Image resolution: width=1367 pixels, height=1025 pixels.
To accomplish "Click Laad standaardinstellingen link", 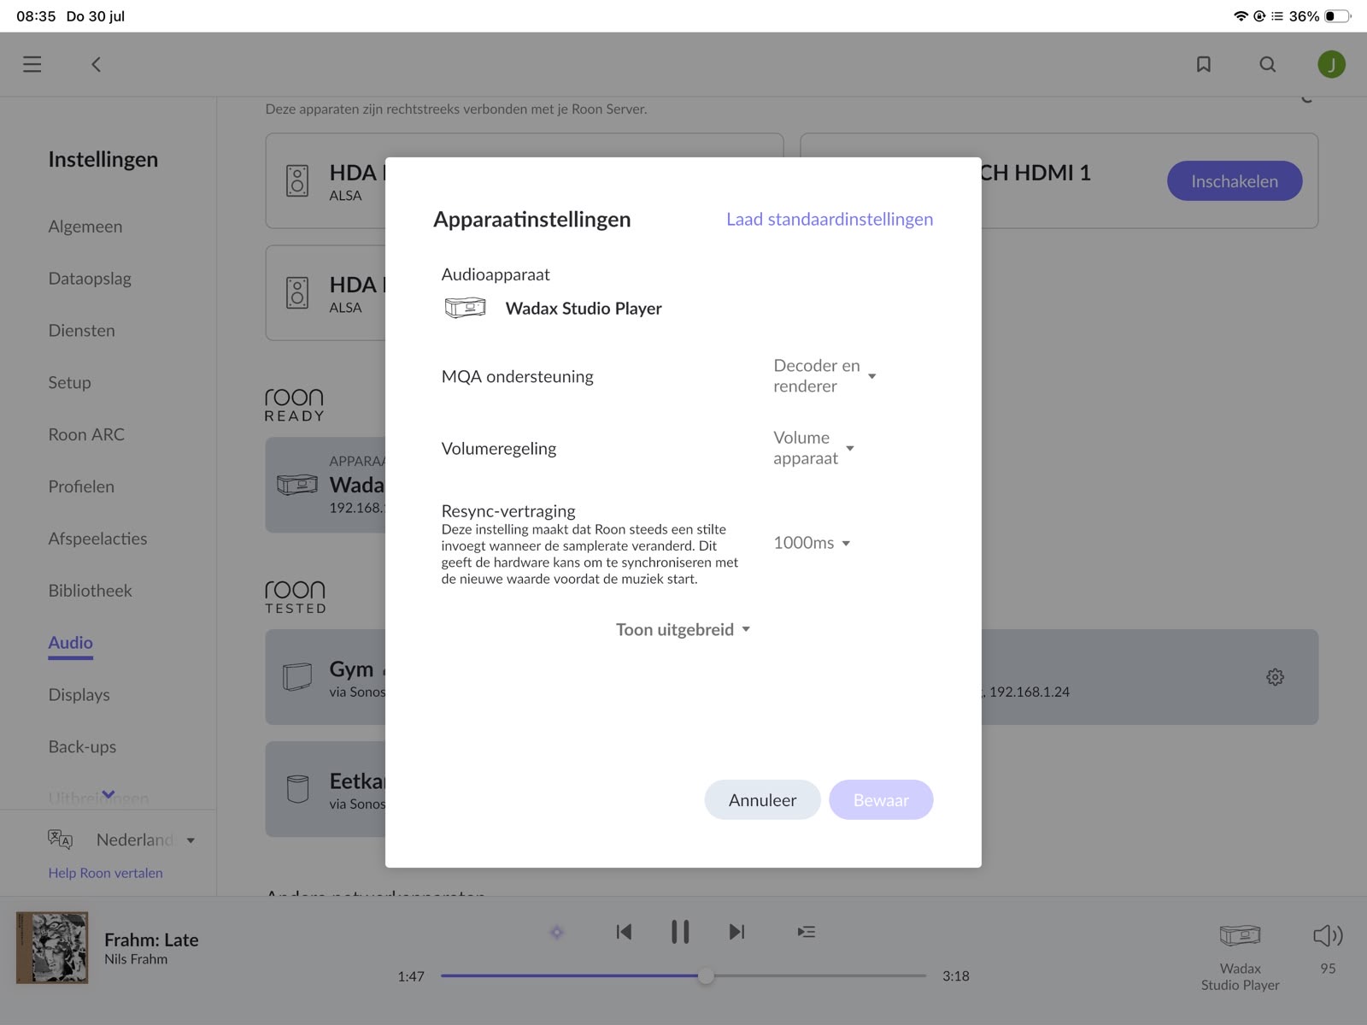I will (830, 219).
